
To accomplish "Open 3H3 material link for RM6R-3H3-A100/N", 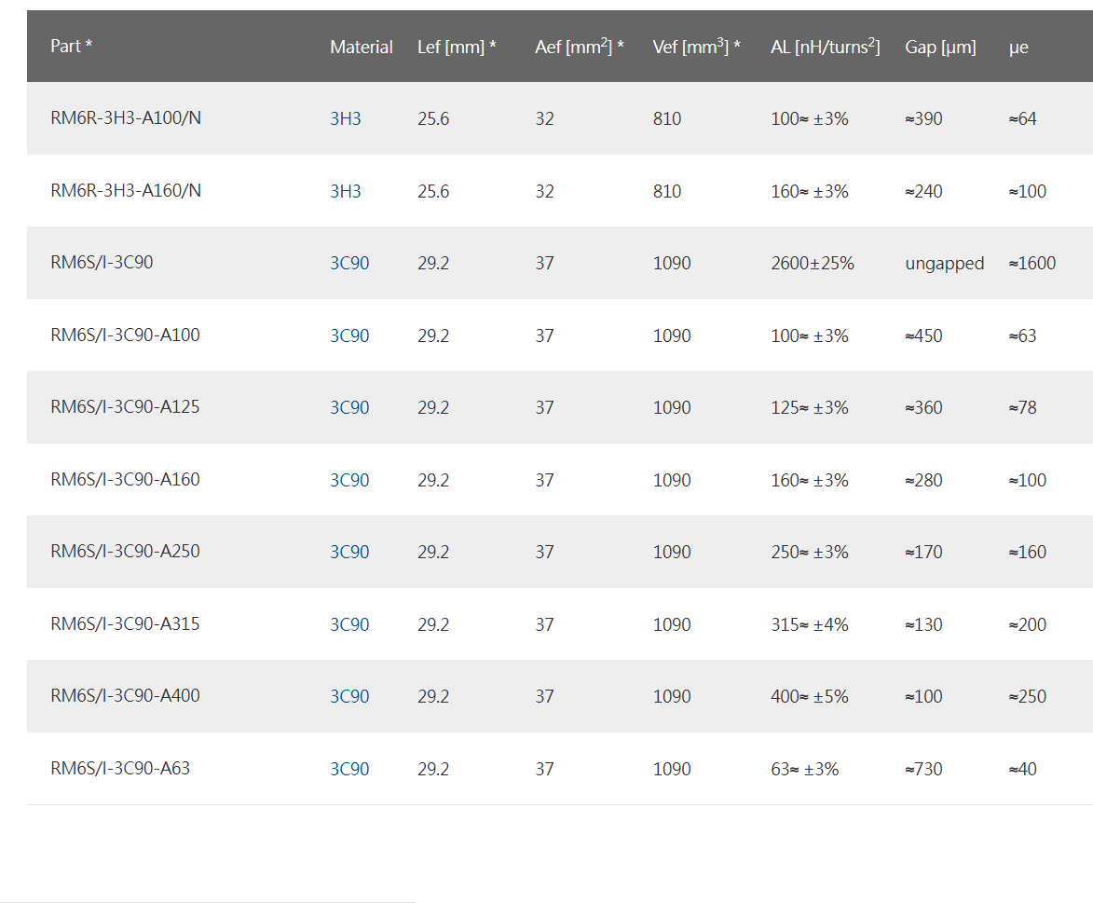I will point(345,119).
